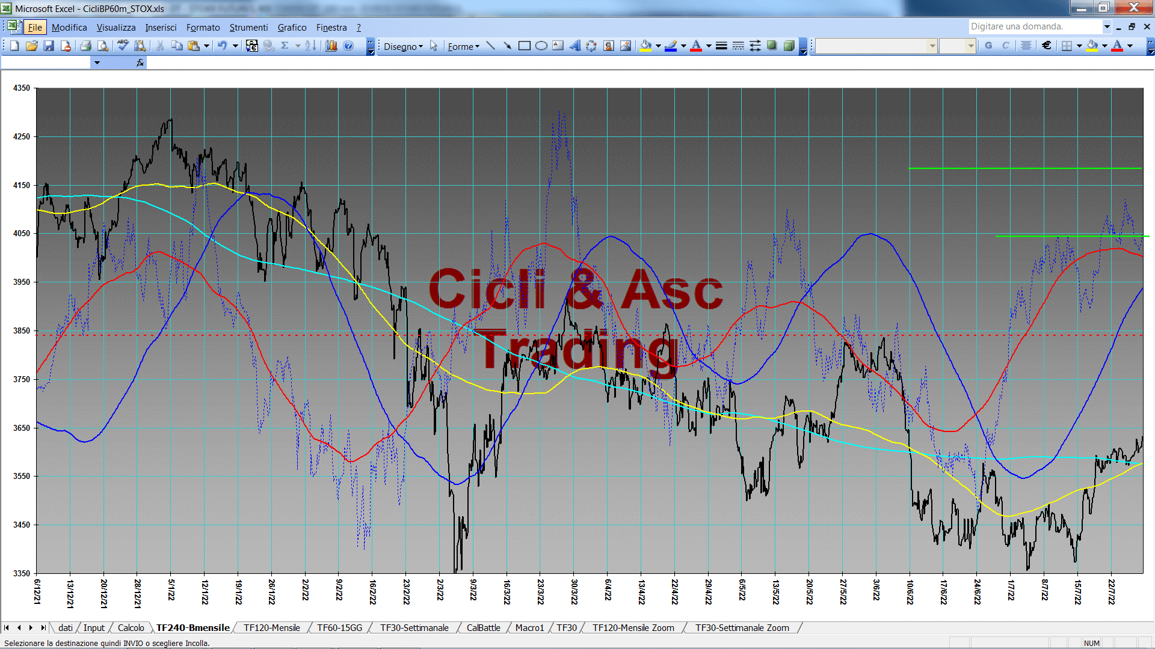Toggle bold G formatting button

[988, 46]
